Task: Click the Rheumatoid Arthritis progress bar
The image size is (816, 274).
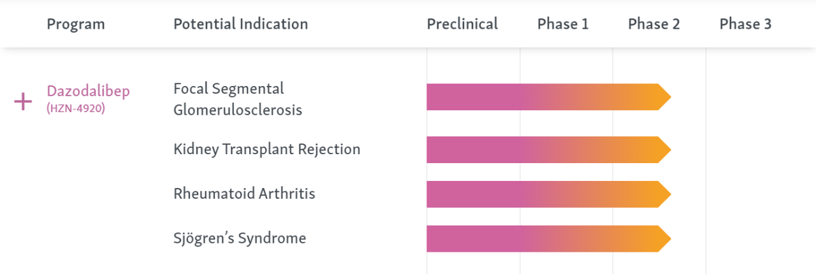Action: coord(542,194)
